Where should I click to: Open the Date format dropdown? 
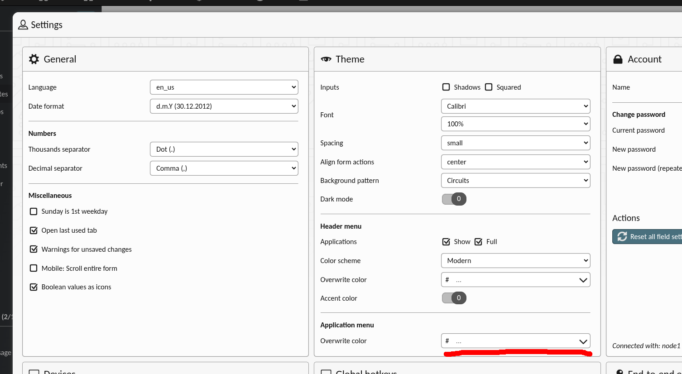(x=224, y=106)
